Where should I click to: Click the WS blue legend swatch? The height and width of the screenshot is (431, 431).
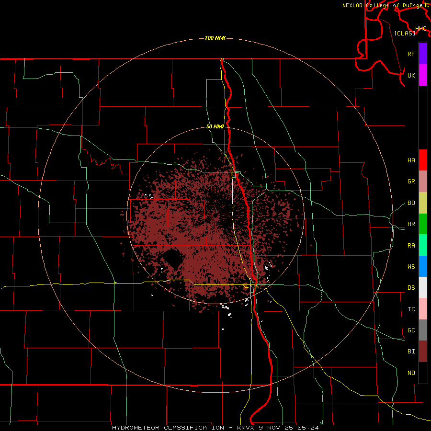pos(423,266)
